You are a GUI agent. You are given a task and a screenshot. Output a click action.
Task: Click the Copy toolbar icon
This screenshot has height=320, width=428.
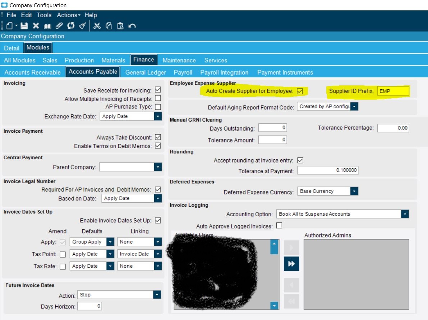pos(109,26)
